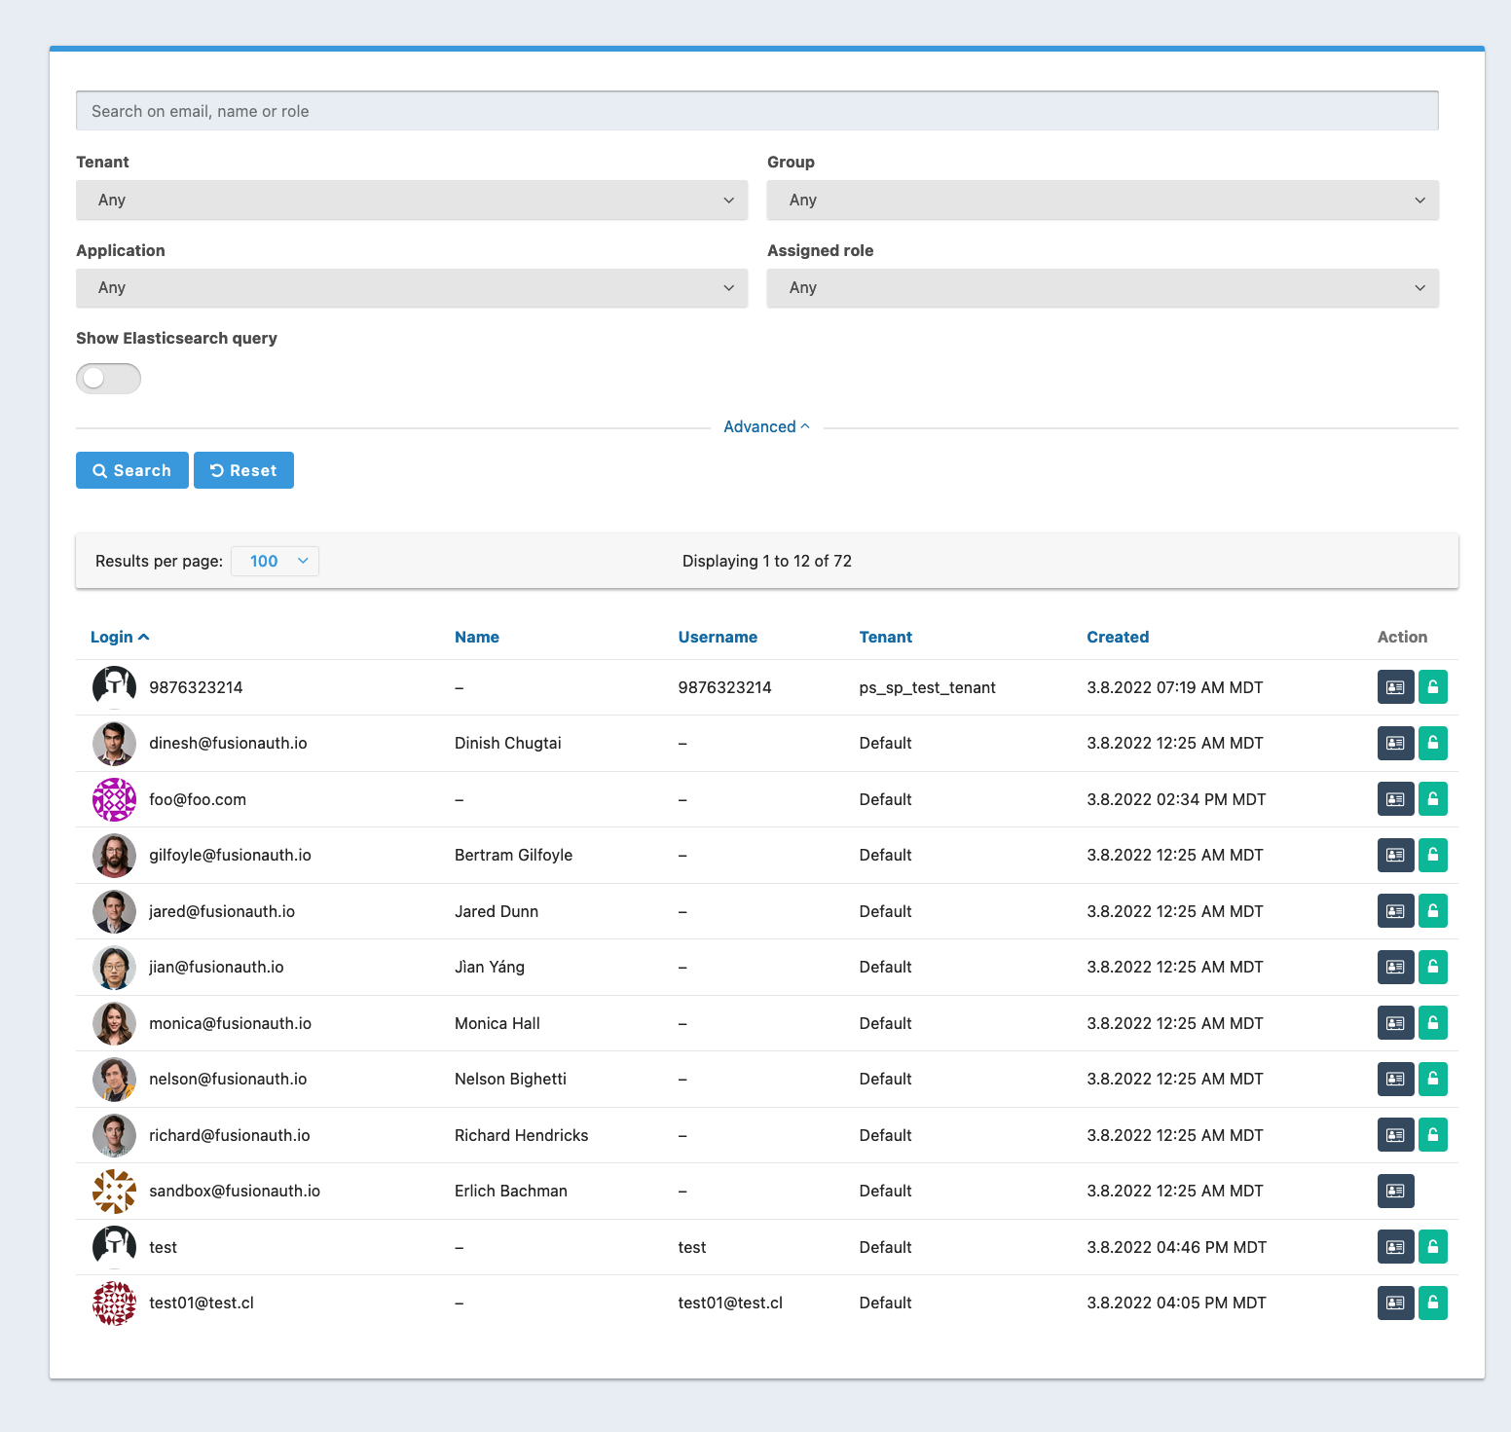Click Richard Hendricks name cell
This screenshot has height=1432, width=1511.
[x=522, y=1135]
